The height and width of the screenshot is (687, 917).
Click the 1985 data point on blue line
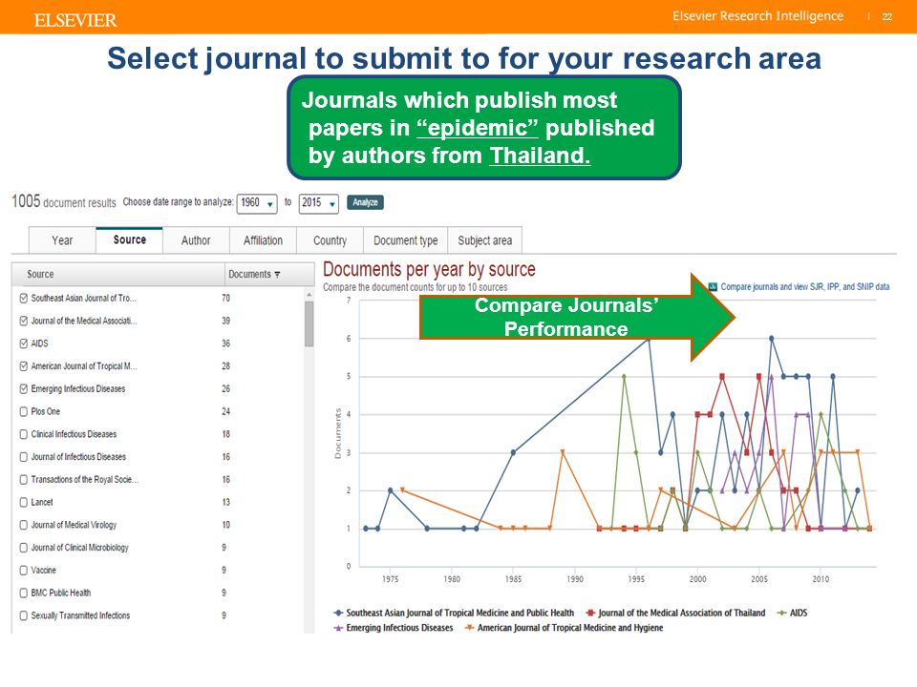coord(513,452)
